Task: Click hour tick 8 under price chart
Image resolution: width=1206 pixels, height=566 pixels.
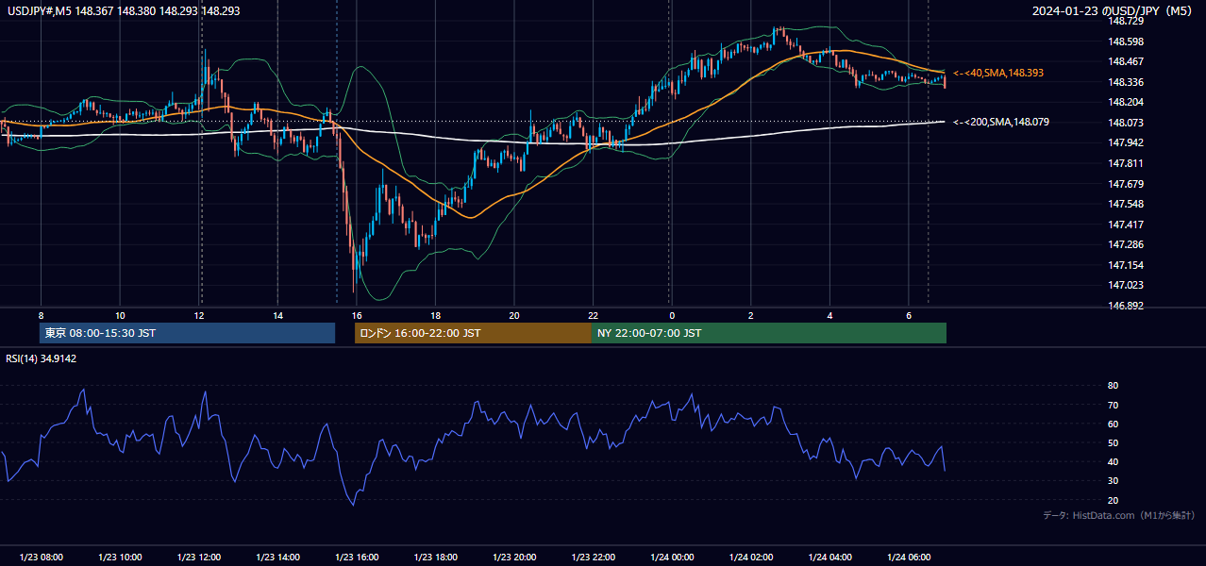Action: coord(41,315)
